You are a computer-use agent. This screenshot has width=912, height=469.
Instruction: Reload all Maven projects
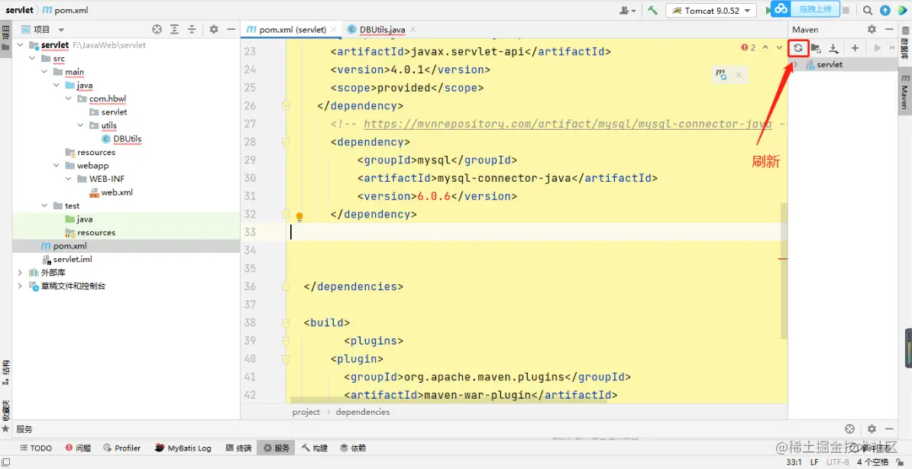(x=798, y=47)
